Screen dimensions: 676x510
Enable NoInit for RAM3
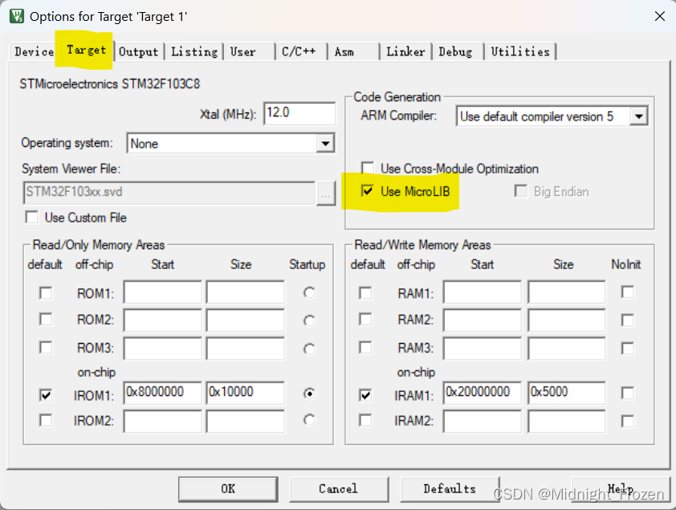point(628,348)
